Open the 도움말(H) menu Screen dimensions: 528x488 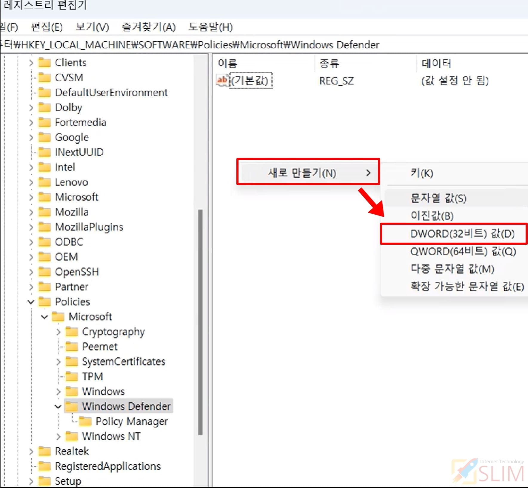coord(210,27)
